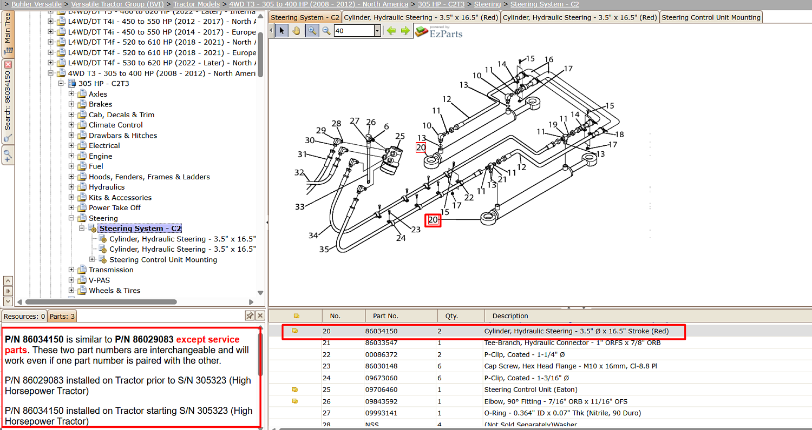This screenshot has height=430, width=812.
Task: Click the Axles folder icon
Action: click(x=82, y=94)
